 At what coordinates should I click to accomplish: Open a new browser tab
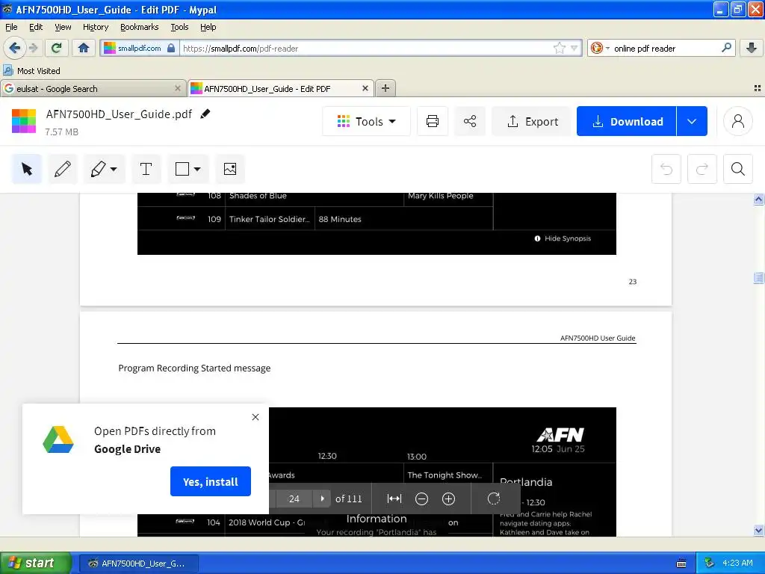pyautogui.click(x=385, y=88)
